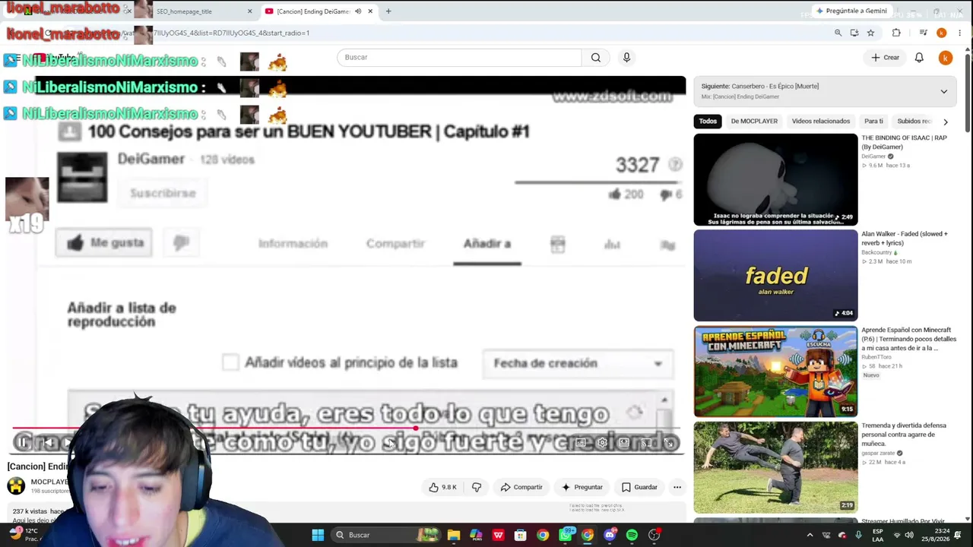Focus the YouTube Buscar search field
The image size is (973, 547).
[459, 58]
